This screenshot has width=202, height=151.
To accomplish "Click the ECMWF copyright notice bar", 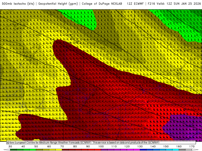I will click(101, 142).
